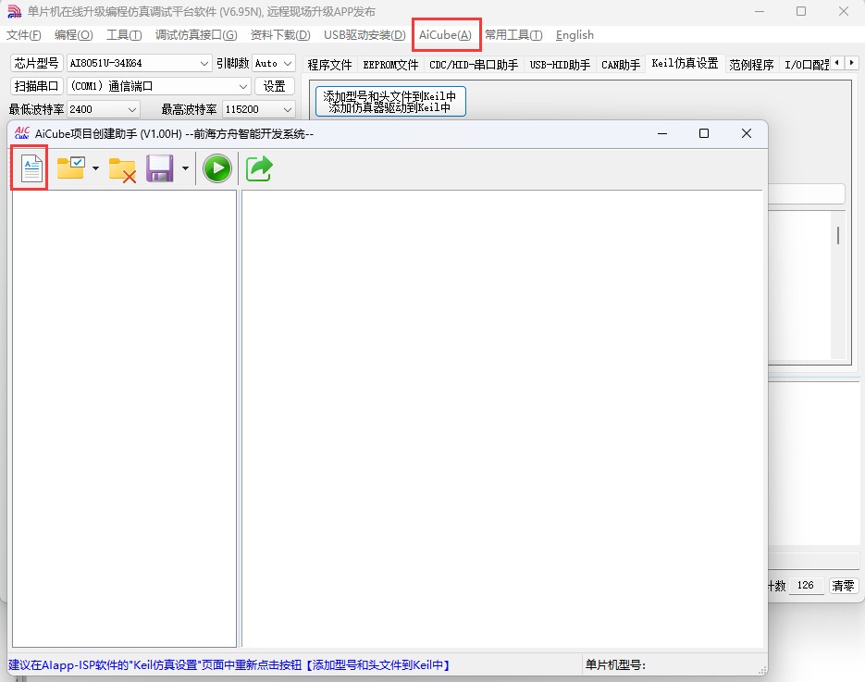Switch to the USB-HID助手 tab
The height and width of the screenshot is (682, 865).
tap(560, 65)
